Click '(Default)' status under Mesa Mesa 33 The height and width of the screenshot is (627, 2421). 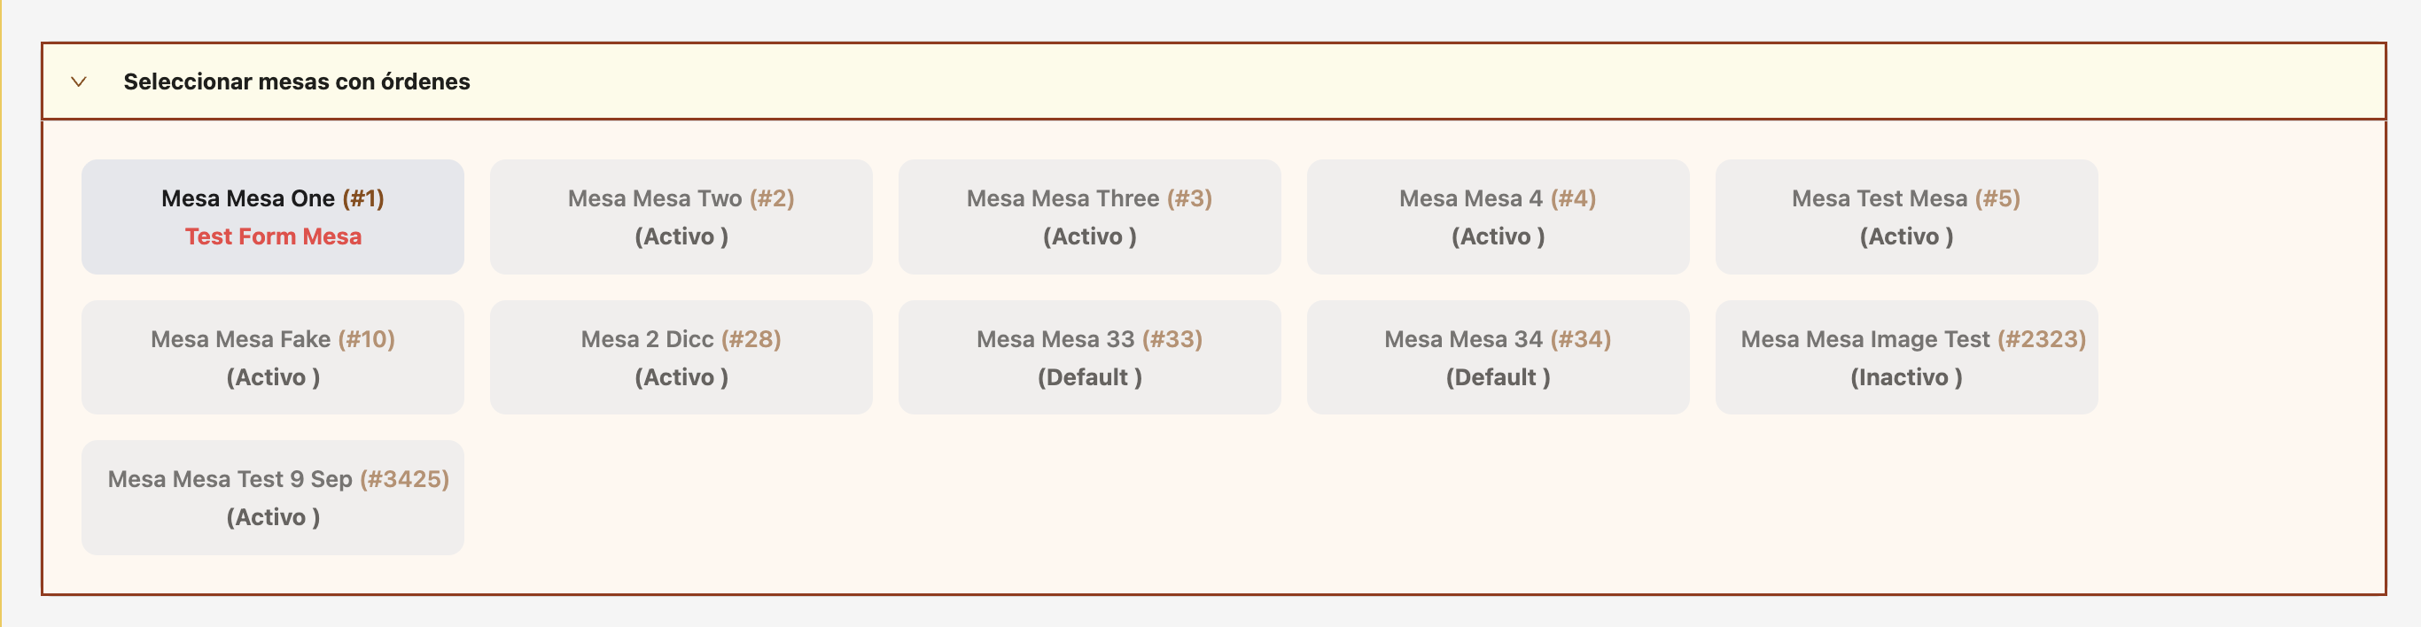click(x=1088, y=377)
